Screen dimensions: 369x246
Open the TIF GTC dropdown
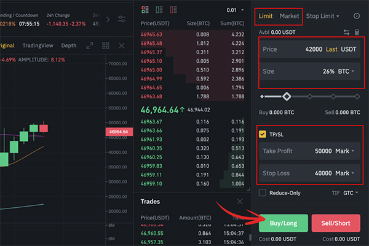352,192
